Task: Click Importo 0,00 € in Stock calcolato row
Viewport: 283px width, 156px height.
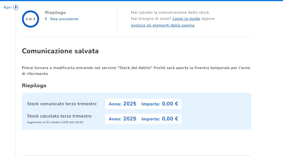Action: pos(160,119)
